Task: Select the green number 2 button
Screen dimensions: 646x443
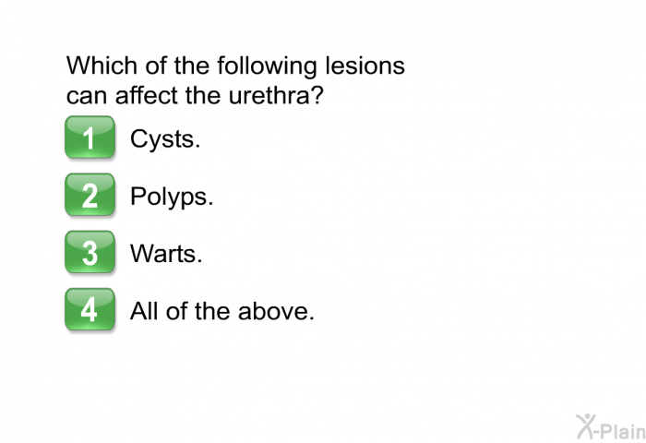Action: pos(90,195)
